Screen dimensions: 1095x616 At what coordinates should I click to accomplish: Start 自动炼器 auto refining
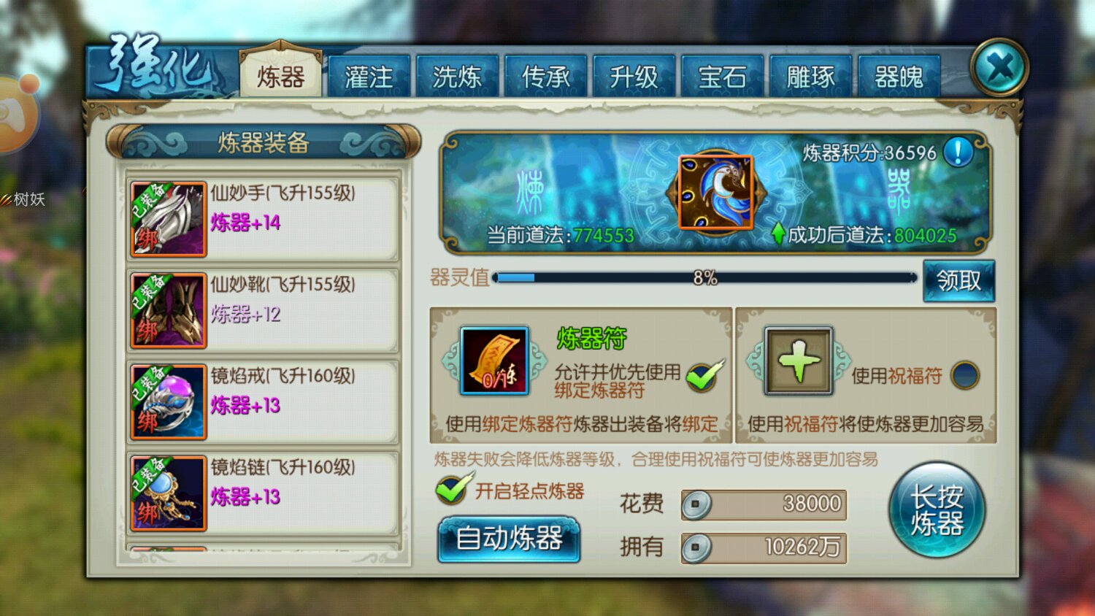[509, 539]
